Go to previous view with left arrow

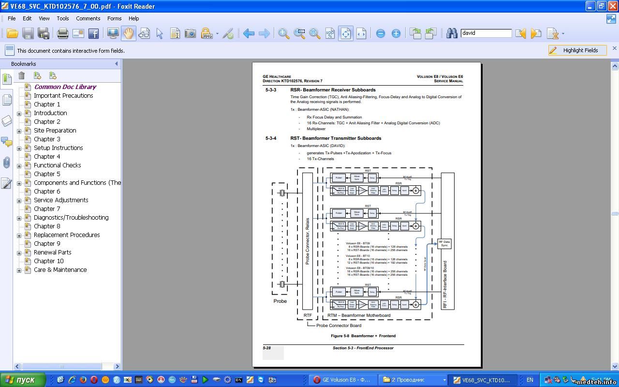point(249,33)
